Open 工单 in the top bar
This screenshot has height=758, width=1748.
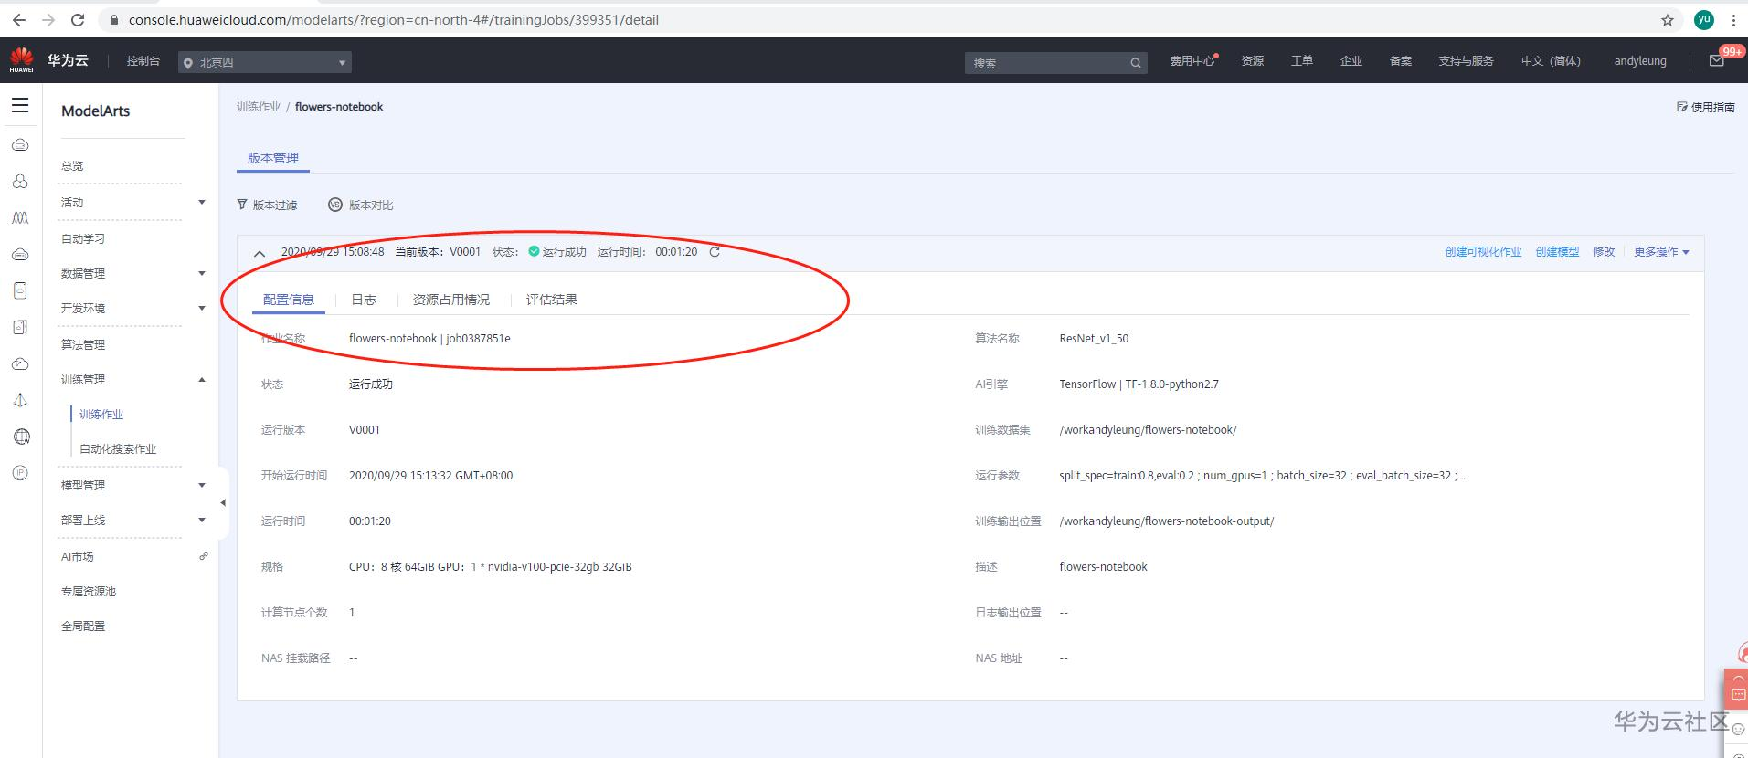pos(1302,61)
